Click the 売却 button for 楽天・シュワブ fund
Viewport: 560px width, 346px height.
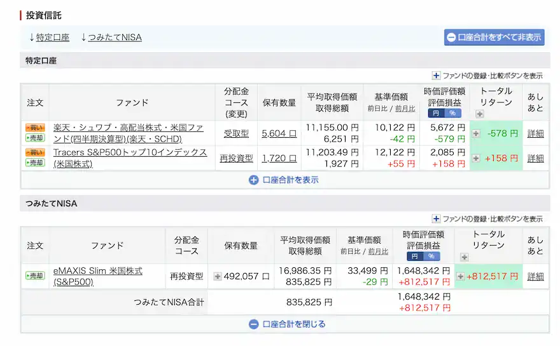click(x=35, y=138)
